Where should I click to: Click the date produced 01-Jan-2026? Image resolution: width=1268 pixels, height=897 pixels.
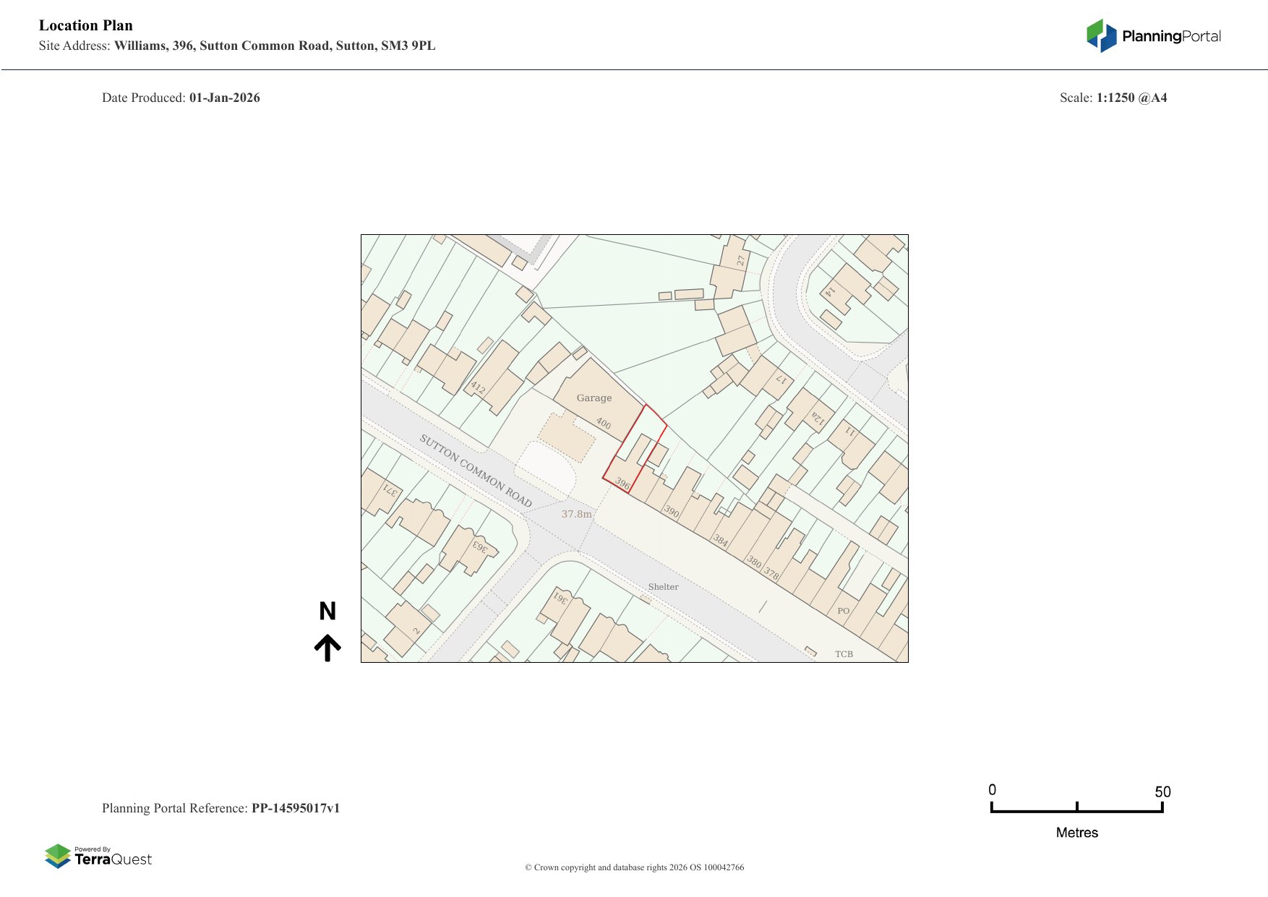(224, 98)
